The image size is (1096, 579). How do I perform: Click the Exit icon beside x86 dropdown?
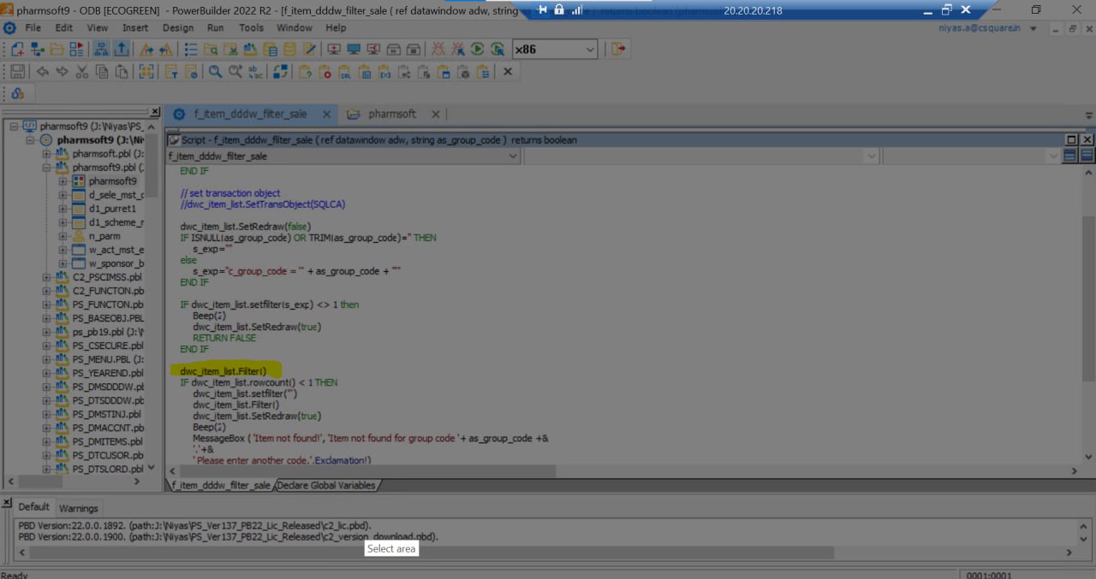618,50
